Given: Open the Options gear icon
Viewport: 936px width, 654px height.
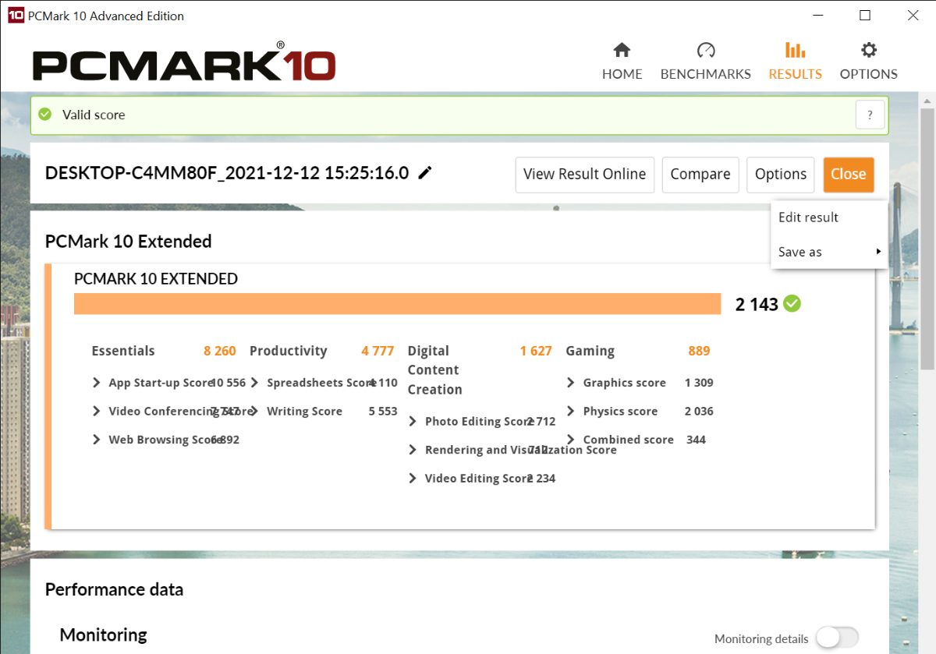Looking at the screenshot, I should [x=868, y=51].
